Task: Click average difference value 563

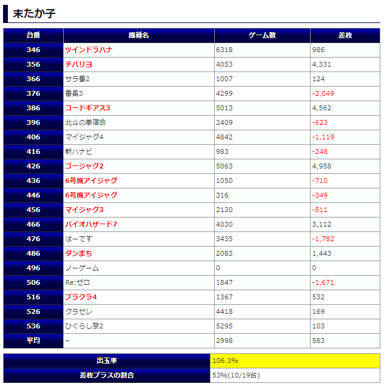Action: [318, 341]
